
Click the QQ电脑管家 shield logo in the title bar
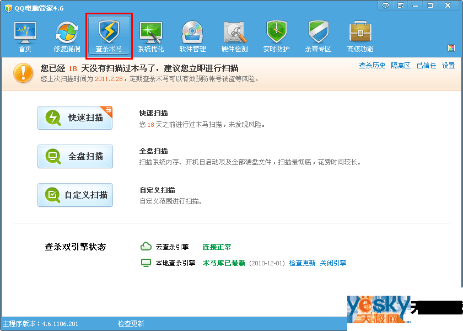9,8
